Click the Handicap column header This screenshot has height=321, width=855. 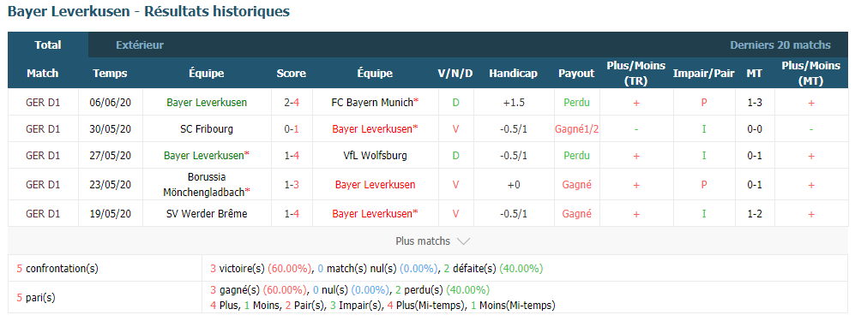513,74
